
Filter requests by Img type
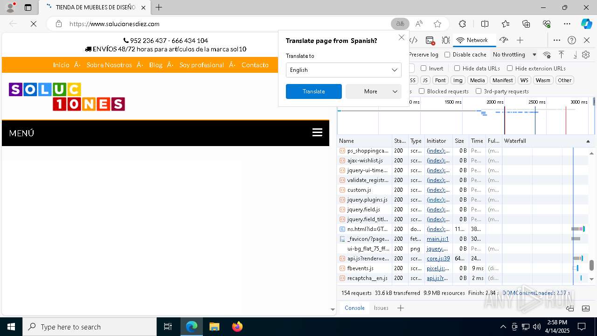click(x=458, y=80)
